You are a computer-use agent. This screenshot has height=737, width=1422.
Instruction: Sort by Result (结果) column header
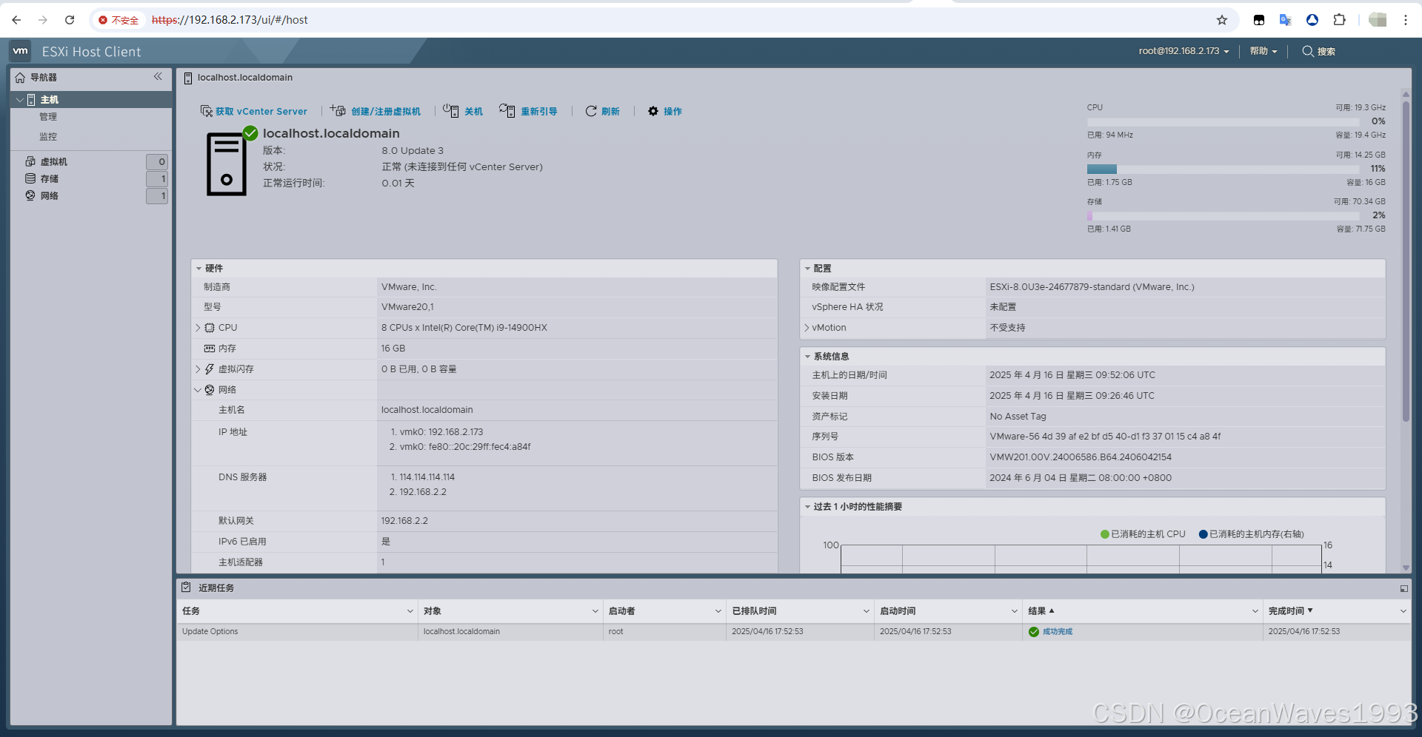[x=1041, y=611]
